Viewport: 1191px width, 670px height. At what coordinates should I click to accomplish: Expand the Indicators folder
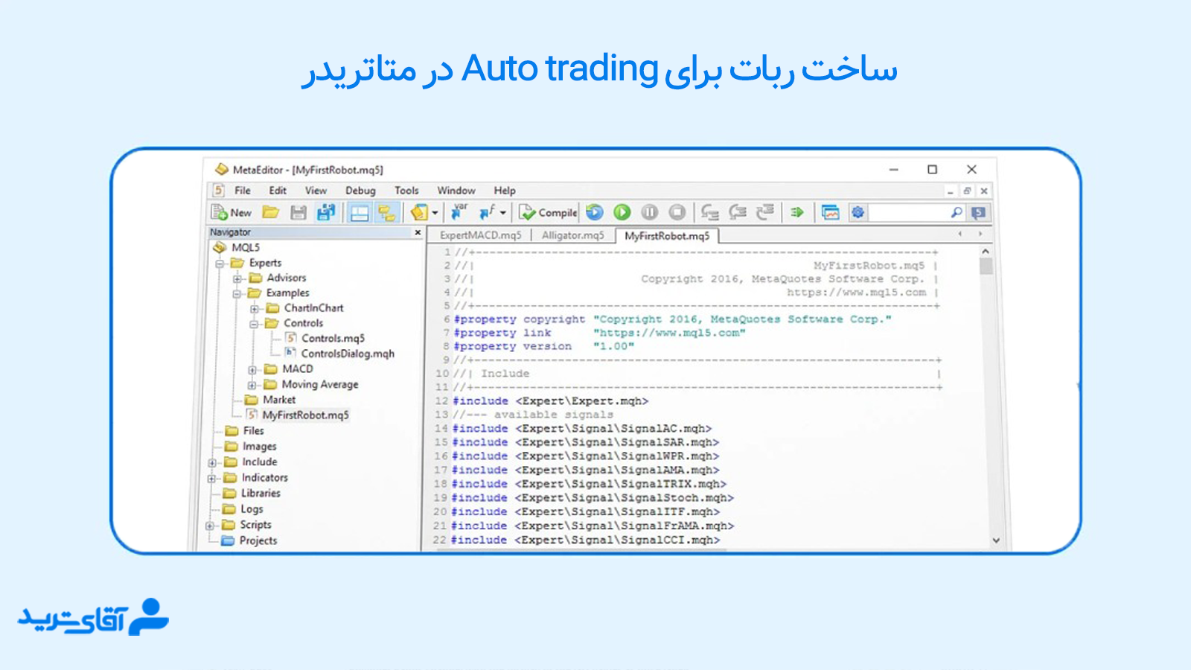coord(211,478)
